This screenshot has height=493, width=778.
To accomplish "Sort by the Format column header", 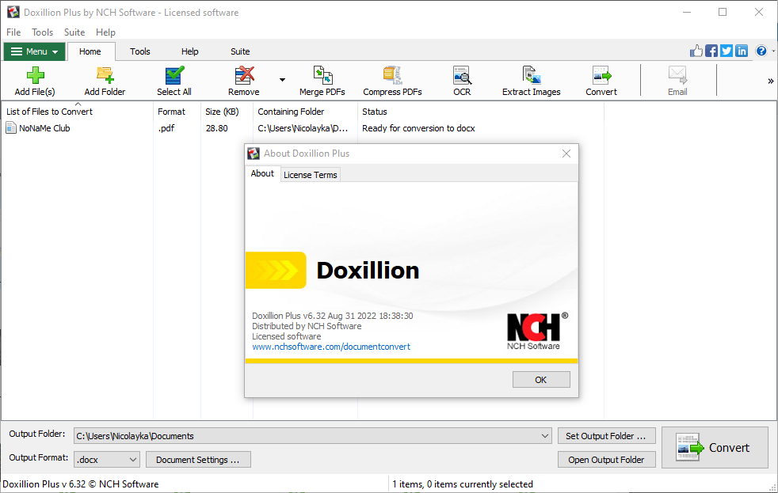I will (177, 112).
